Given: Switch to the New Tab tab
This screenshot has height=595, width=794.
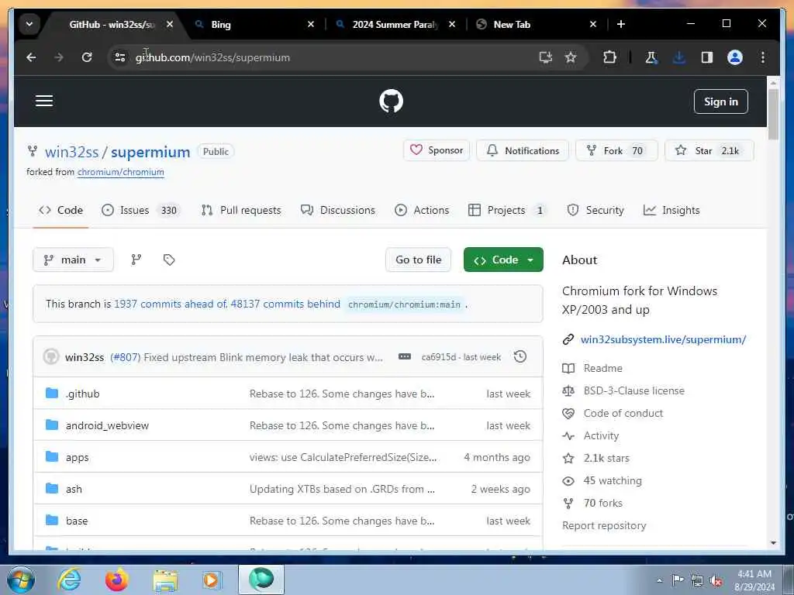Looking at the screenshot, I should pos(537,24).
